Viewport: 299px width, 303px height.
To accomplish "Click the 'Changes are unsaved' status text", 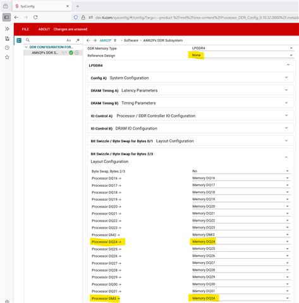I will tap(70, 29).
